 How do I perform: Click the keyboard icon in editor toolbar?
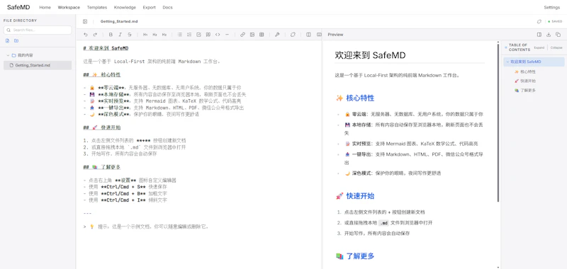(319, 35)
